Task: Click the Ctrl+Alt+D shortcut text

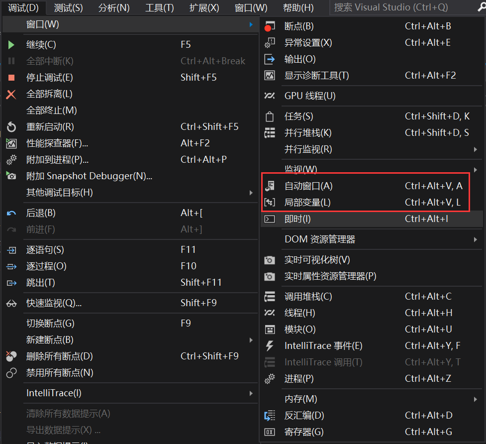Action: click(429, 416)
